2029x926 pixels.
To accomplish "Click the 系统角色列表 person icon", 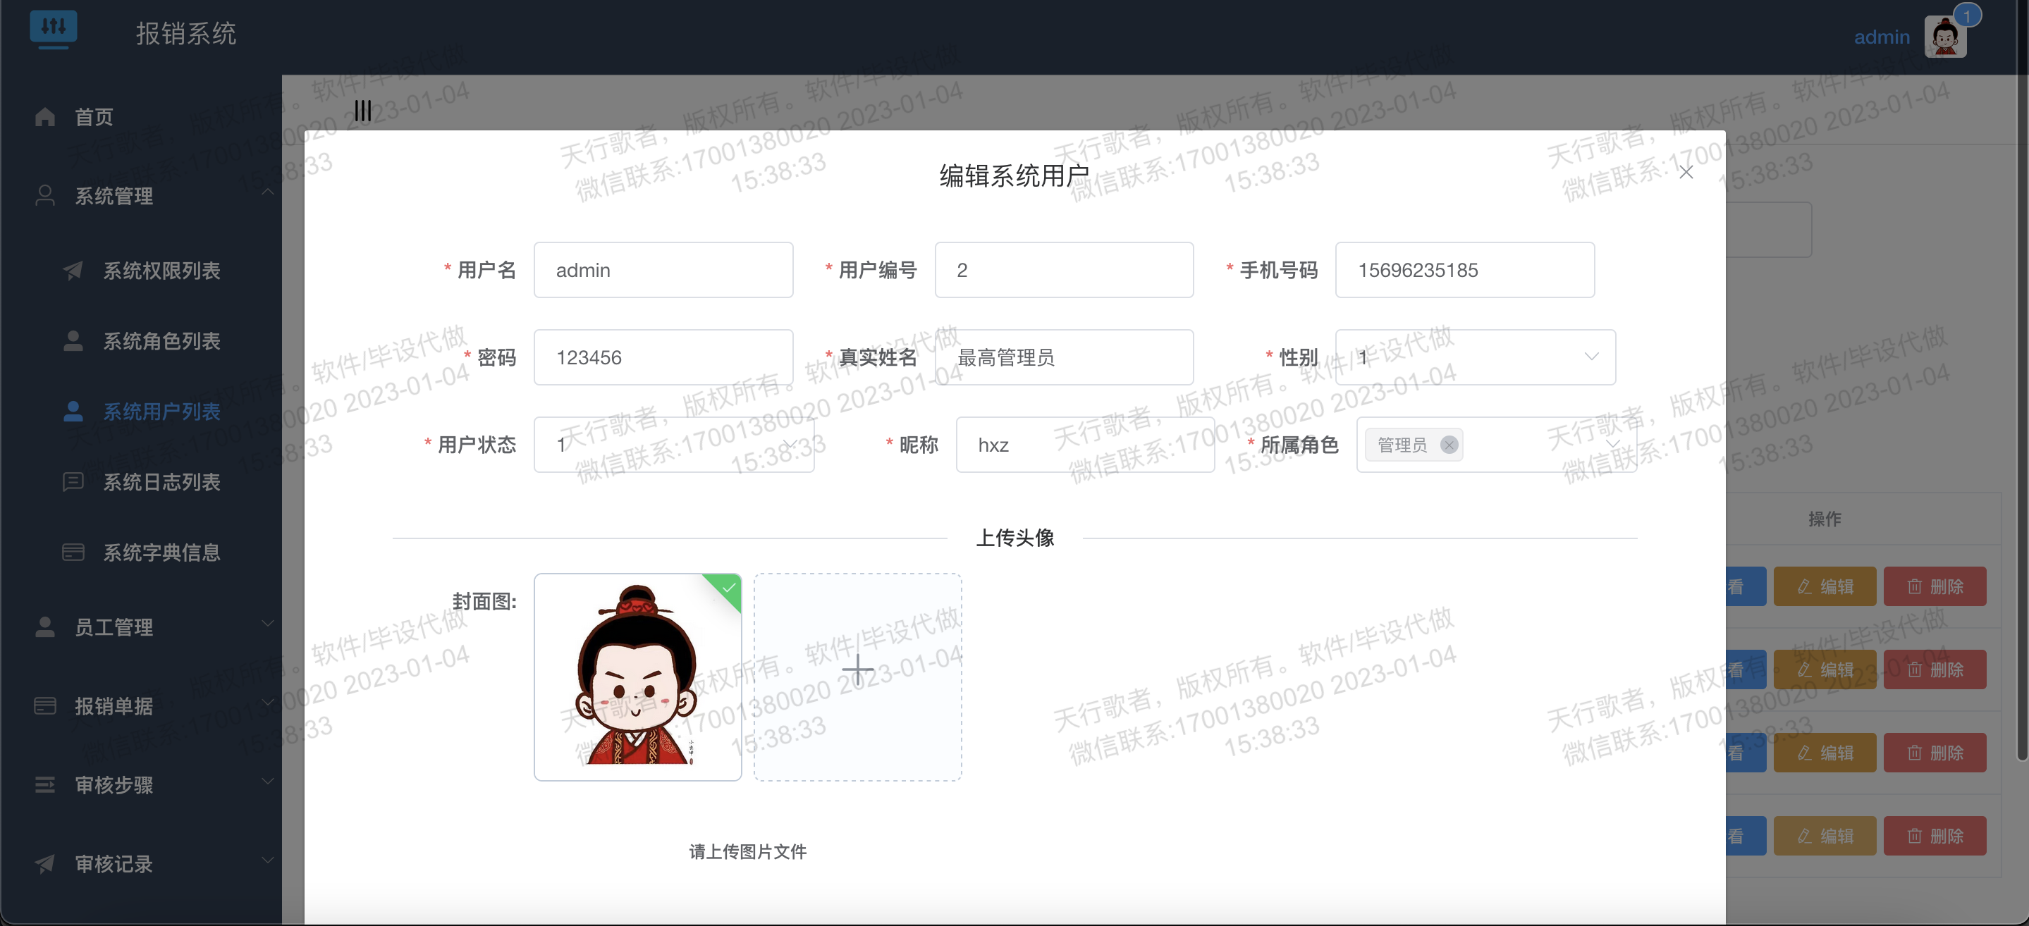I will point(73,341).
